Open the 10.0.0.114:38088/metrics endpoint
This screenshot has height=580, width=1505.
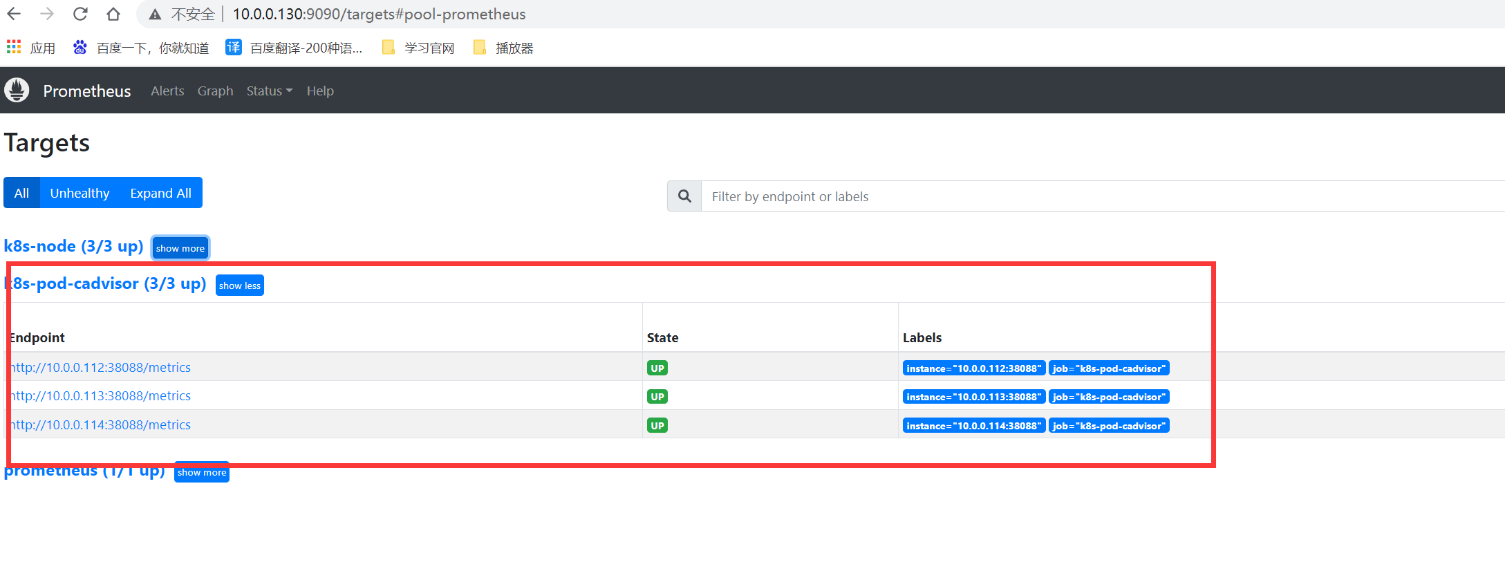101,424
